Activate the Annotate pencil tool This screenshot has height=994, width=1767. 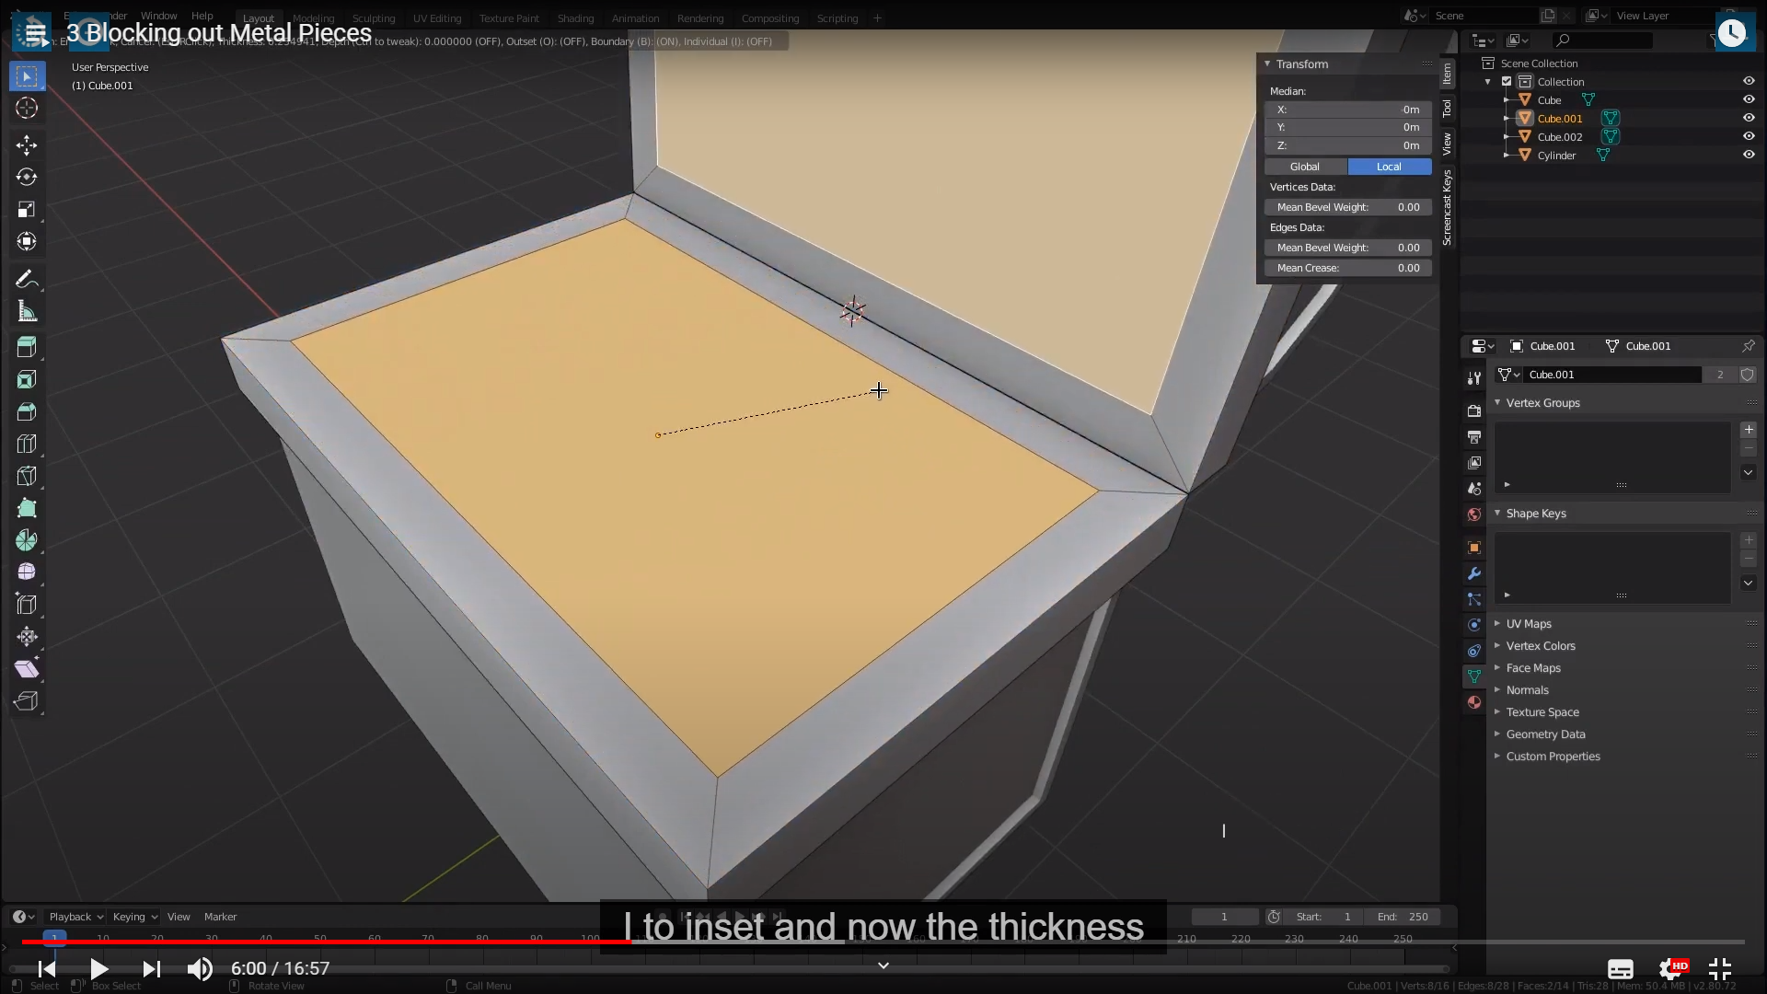coord(27,279)
